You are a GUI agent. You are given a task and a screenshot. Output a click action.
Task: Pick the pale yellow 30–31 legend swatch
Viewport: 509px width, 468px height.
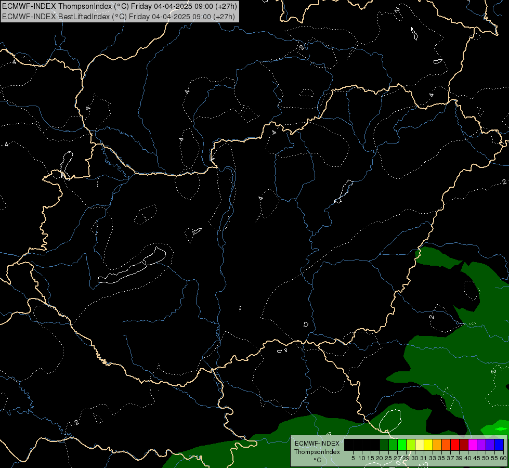(420, 445)
